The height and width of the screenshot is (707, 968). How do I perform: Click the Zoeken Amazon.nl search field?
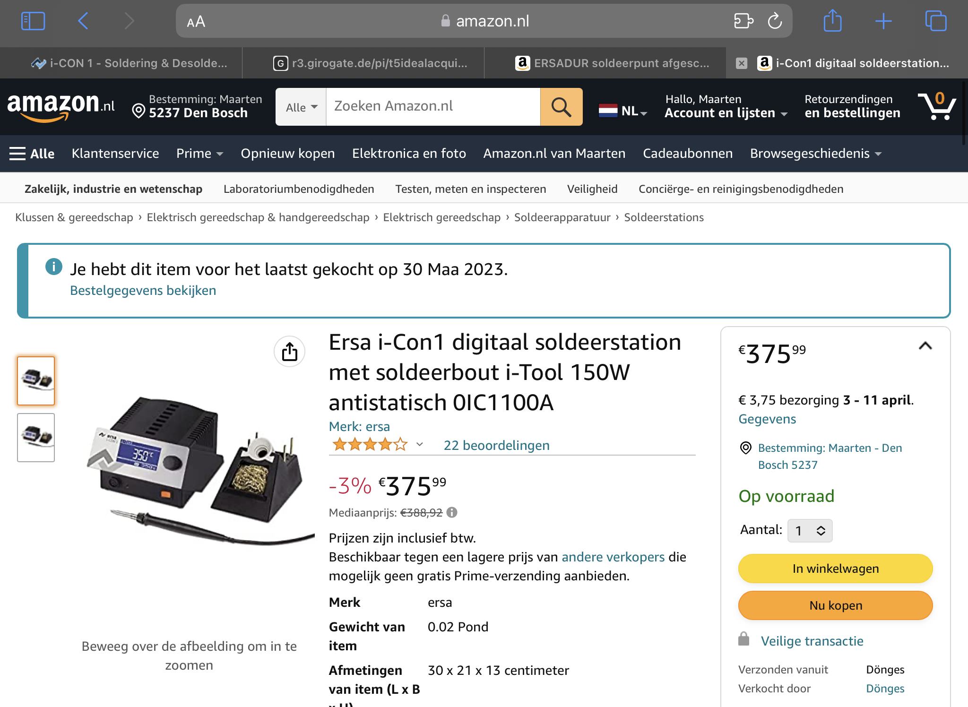[432, 106]
